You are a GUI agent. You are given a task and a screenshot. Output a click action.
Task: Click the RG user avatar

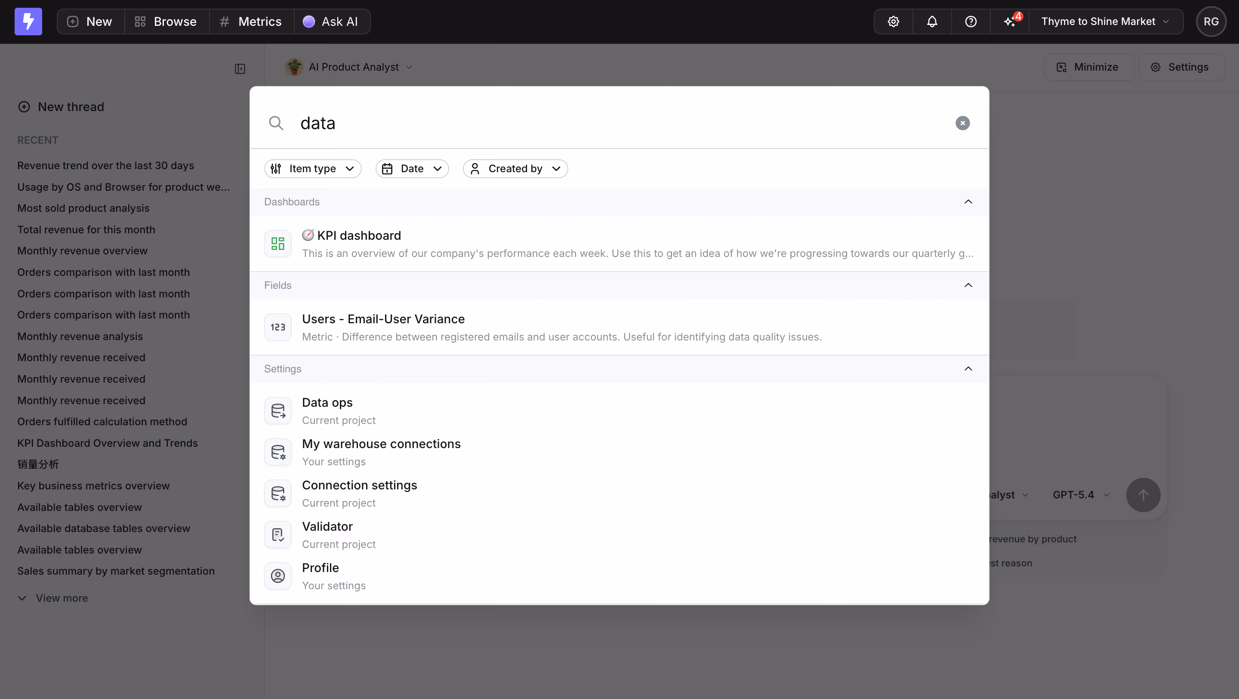(x=1211, y=22)
